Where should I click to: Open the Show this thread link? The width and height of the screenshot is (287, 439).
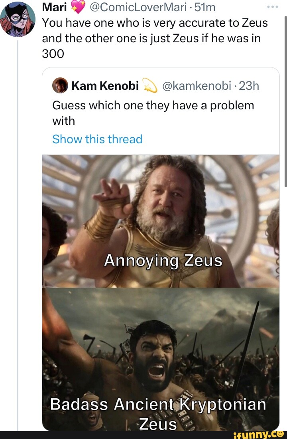coord(97,139)
